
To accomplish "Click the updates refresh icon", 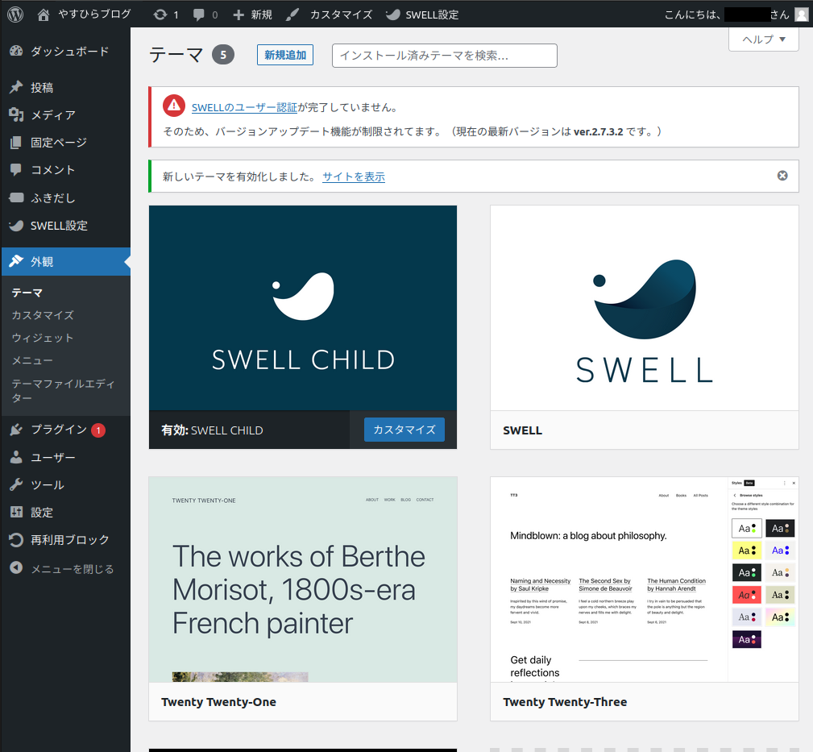I will point(160,15).
